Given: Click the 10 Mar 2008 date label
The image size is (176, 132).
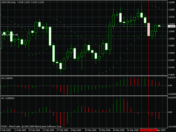Looking at the screenshot, I should (90, 130).
